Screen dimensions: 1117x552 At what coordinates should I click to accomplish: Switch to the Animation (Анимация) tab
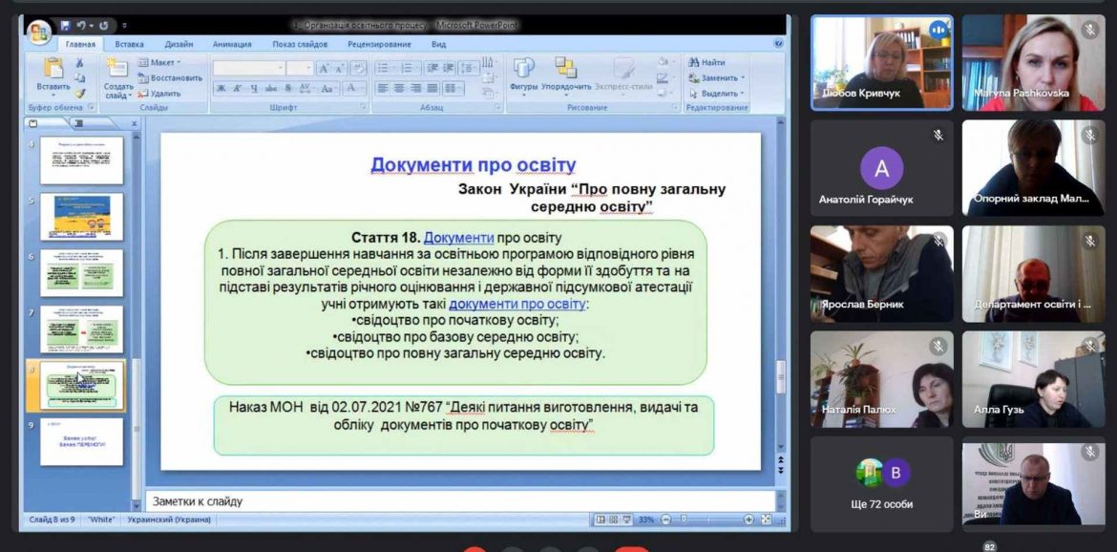point(232,44)
